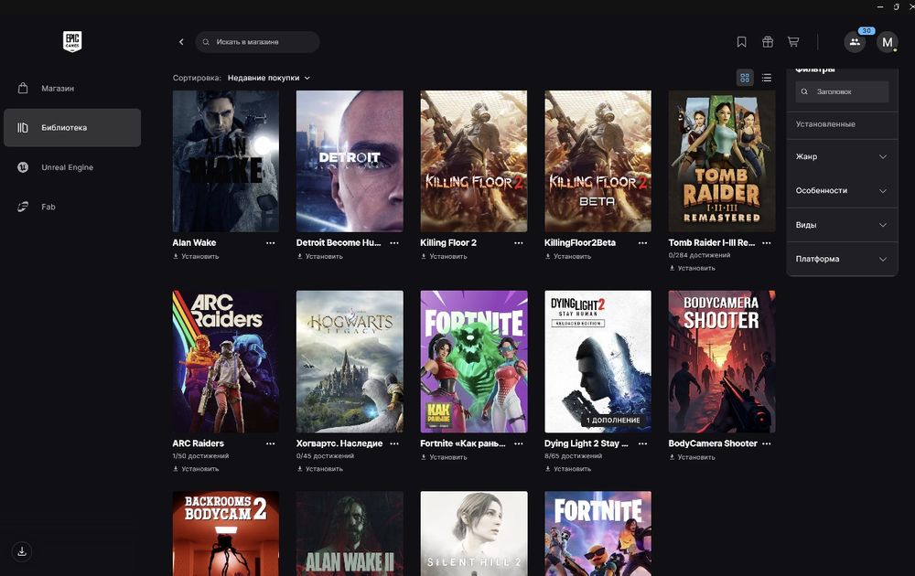915x576 pixels.
Task: Open the Недавние покупки sort dropdown
Action: click(268, 78)
